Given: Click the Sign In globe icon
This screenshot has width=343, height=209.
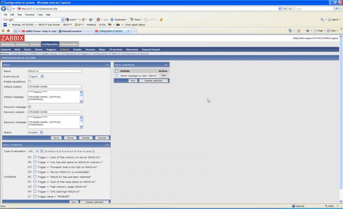Looking at the screenshot, I should pos(329,19).
